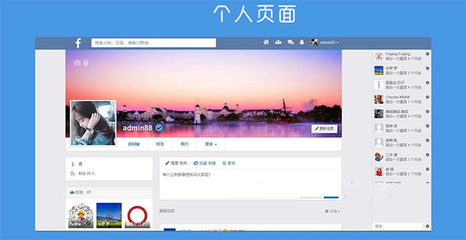Click the Facebook logo in header
The width and height of the screenshot is (466, 240).
(x=78, y=43)
